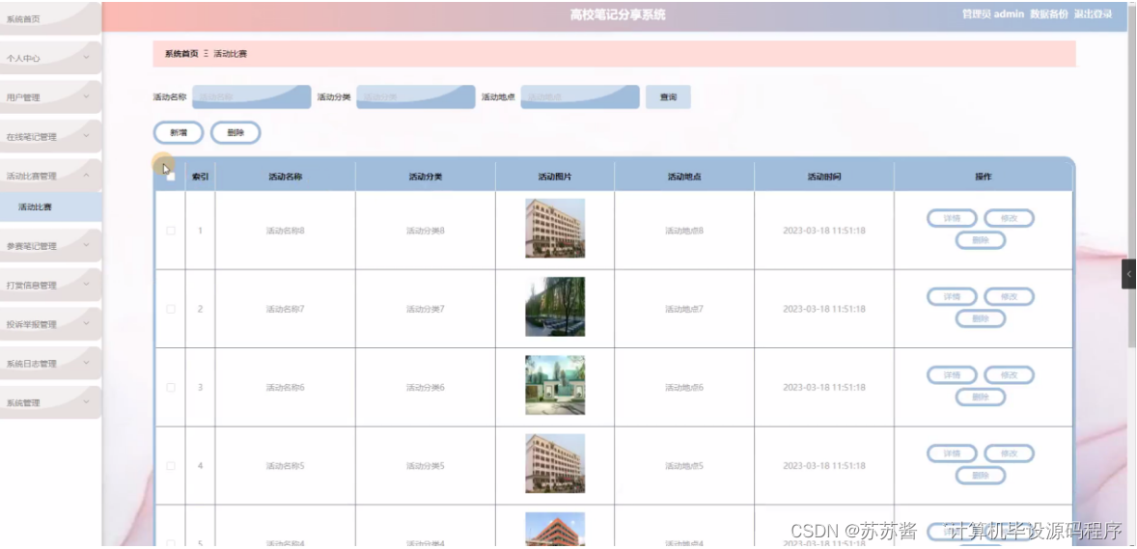This screenshot has height=549, width=1137.
Task: Check the row checkbox for 活动名称7
Action: coord(171,309)
